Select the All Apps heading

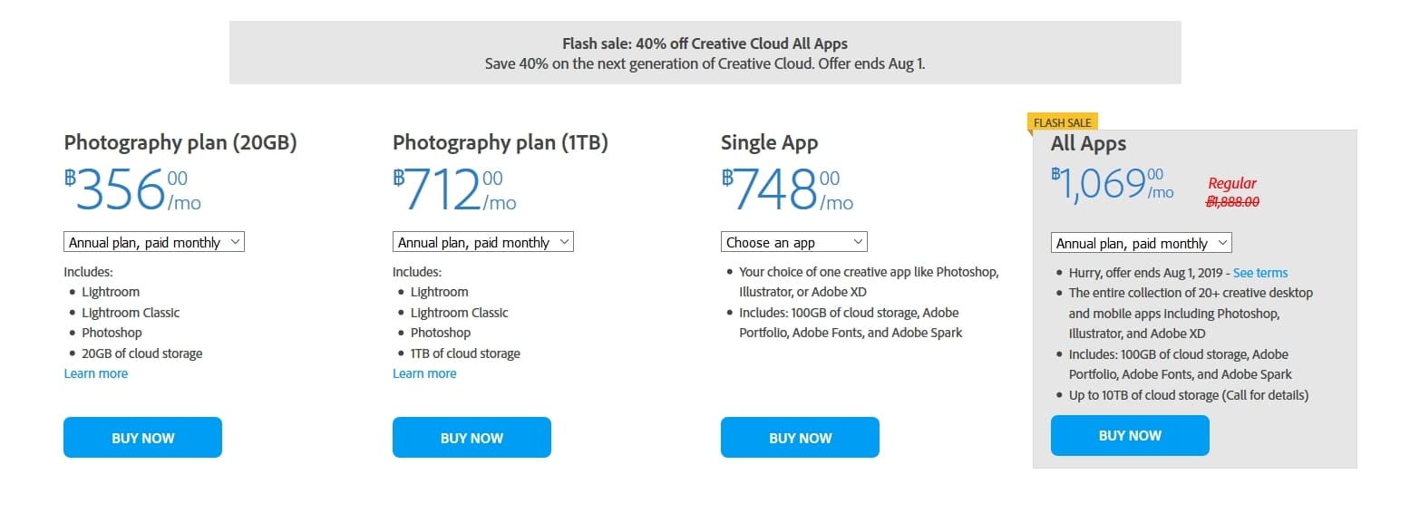click(x=1088, y=143)
